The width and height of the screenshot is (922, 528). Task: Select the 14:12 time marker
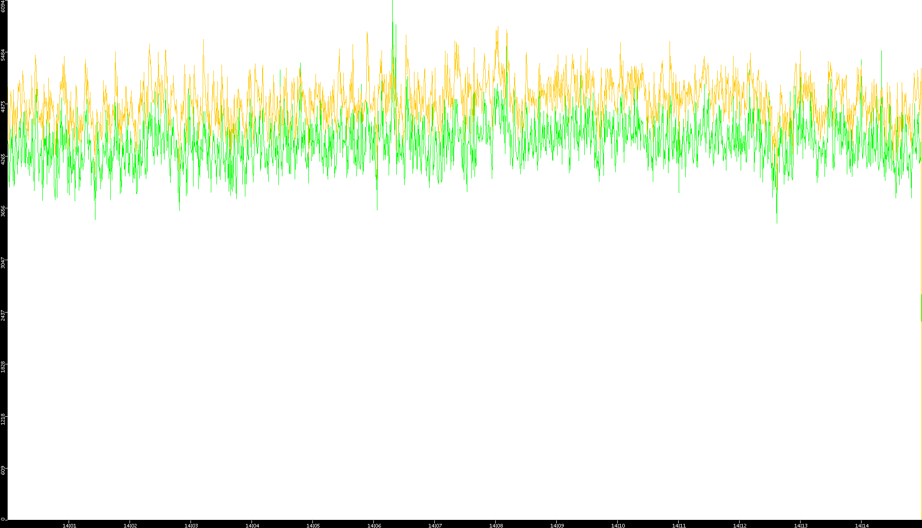coord(740,525)
